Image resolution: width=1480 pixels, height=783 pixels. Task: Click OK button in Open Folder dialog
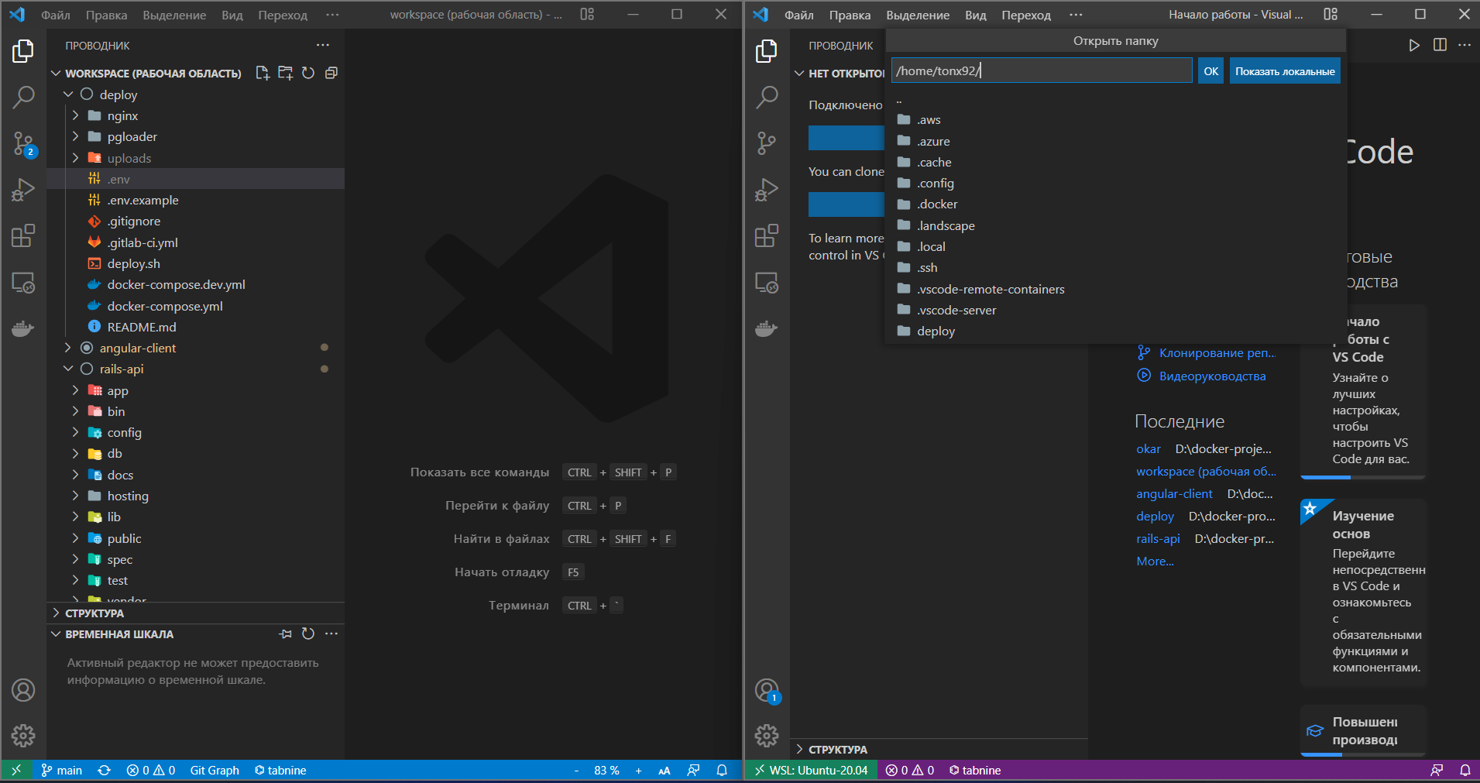pos(1211,70)
